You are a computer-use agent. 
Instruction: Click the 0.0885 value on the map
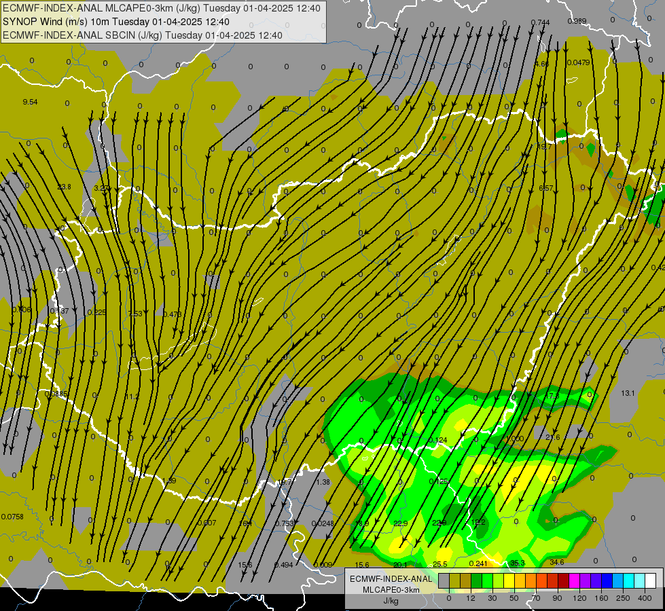56,394
